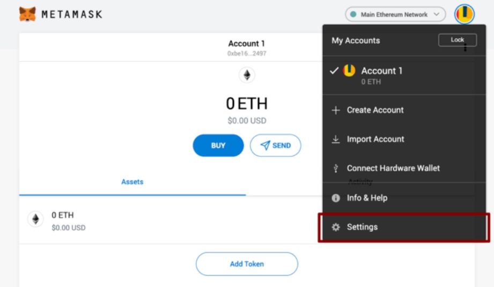Open Settings from the accounts menu
The image size is (494, 287).
pyautogui.click(x=404, y=227)
